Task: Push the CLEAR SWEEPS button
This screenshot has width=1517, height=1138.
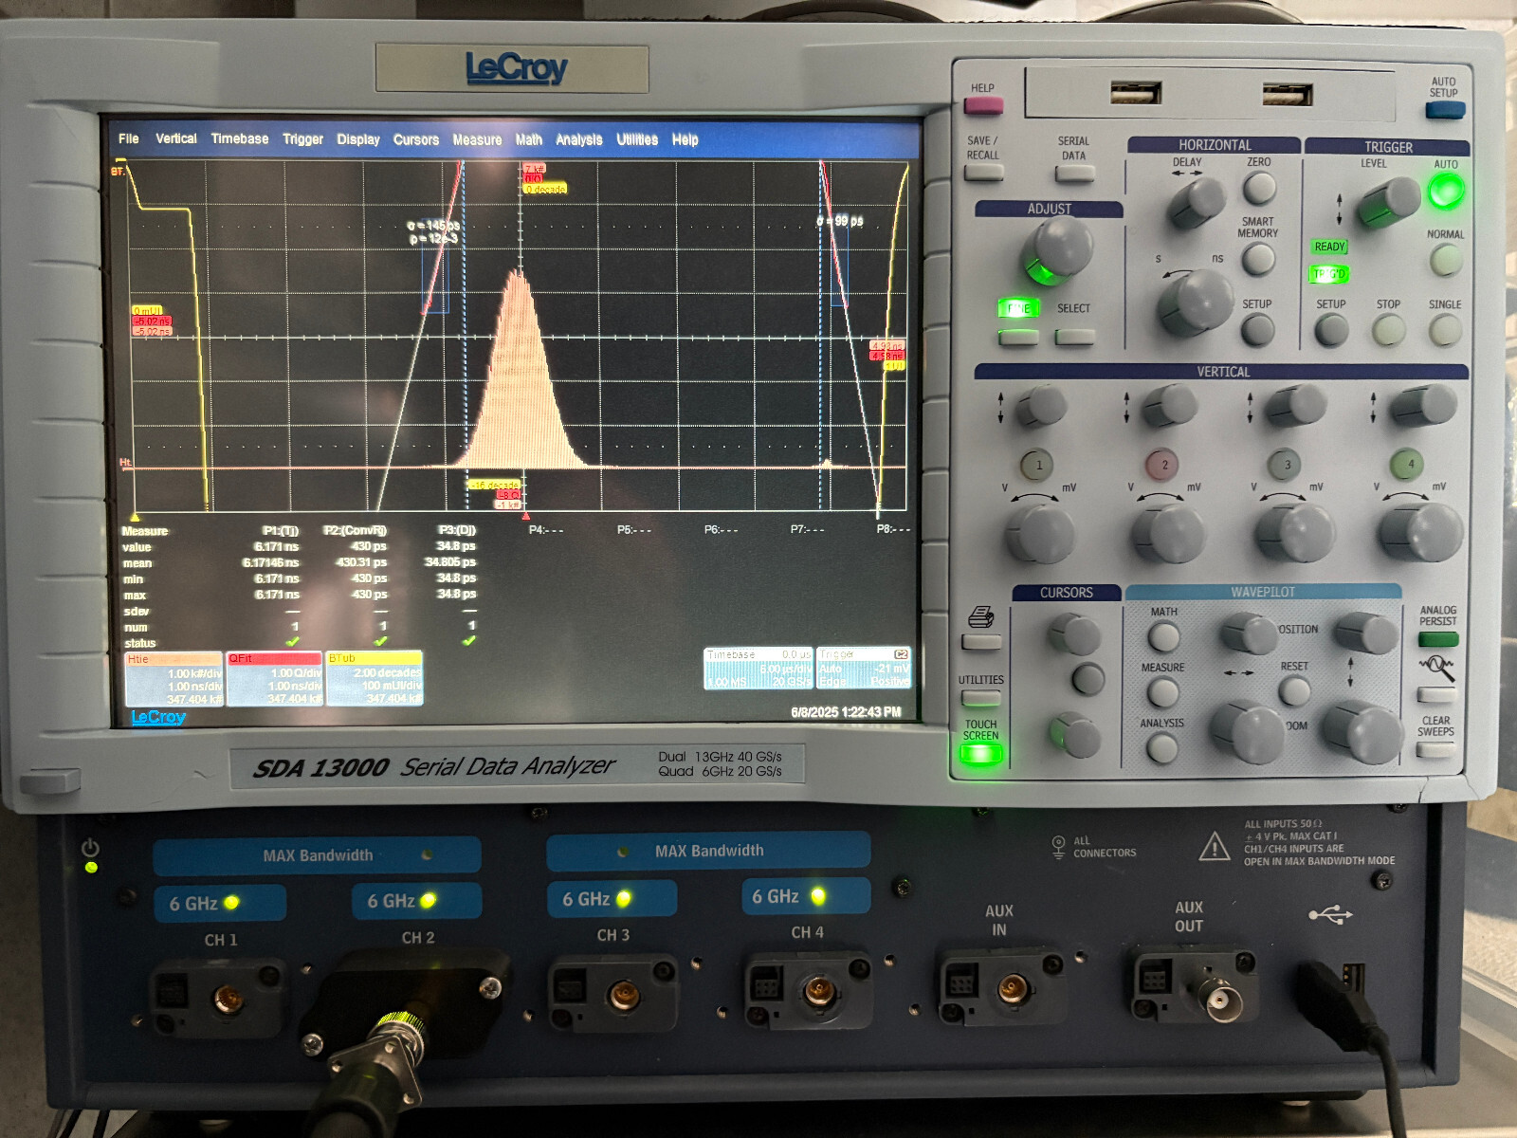Action: tap(1435, 749)
